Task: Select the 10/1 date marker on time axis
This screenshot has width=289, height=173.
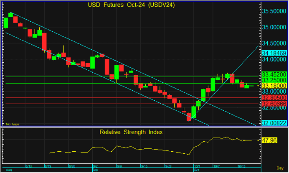Action: tap(196, 166)
